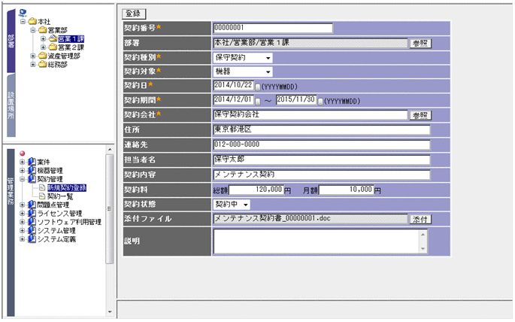
Task: Open the 契約状態 dropdown
Action: point(232,205)
